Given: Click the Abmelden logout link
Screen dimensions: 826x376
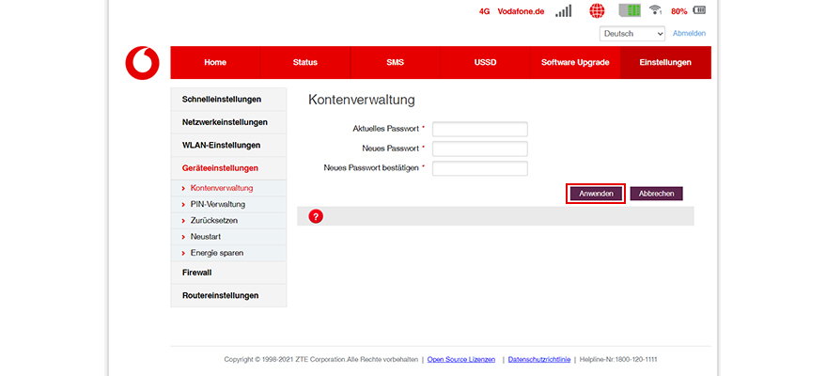Looking at the screenshot, I should click(689, 34).
